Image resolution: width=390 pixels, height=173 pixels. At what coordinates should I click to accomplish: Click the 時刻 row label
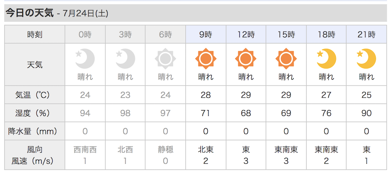coord(35,34)
